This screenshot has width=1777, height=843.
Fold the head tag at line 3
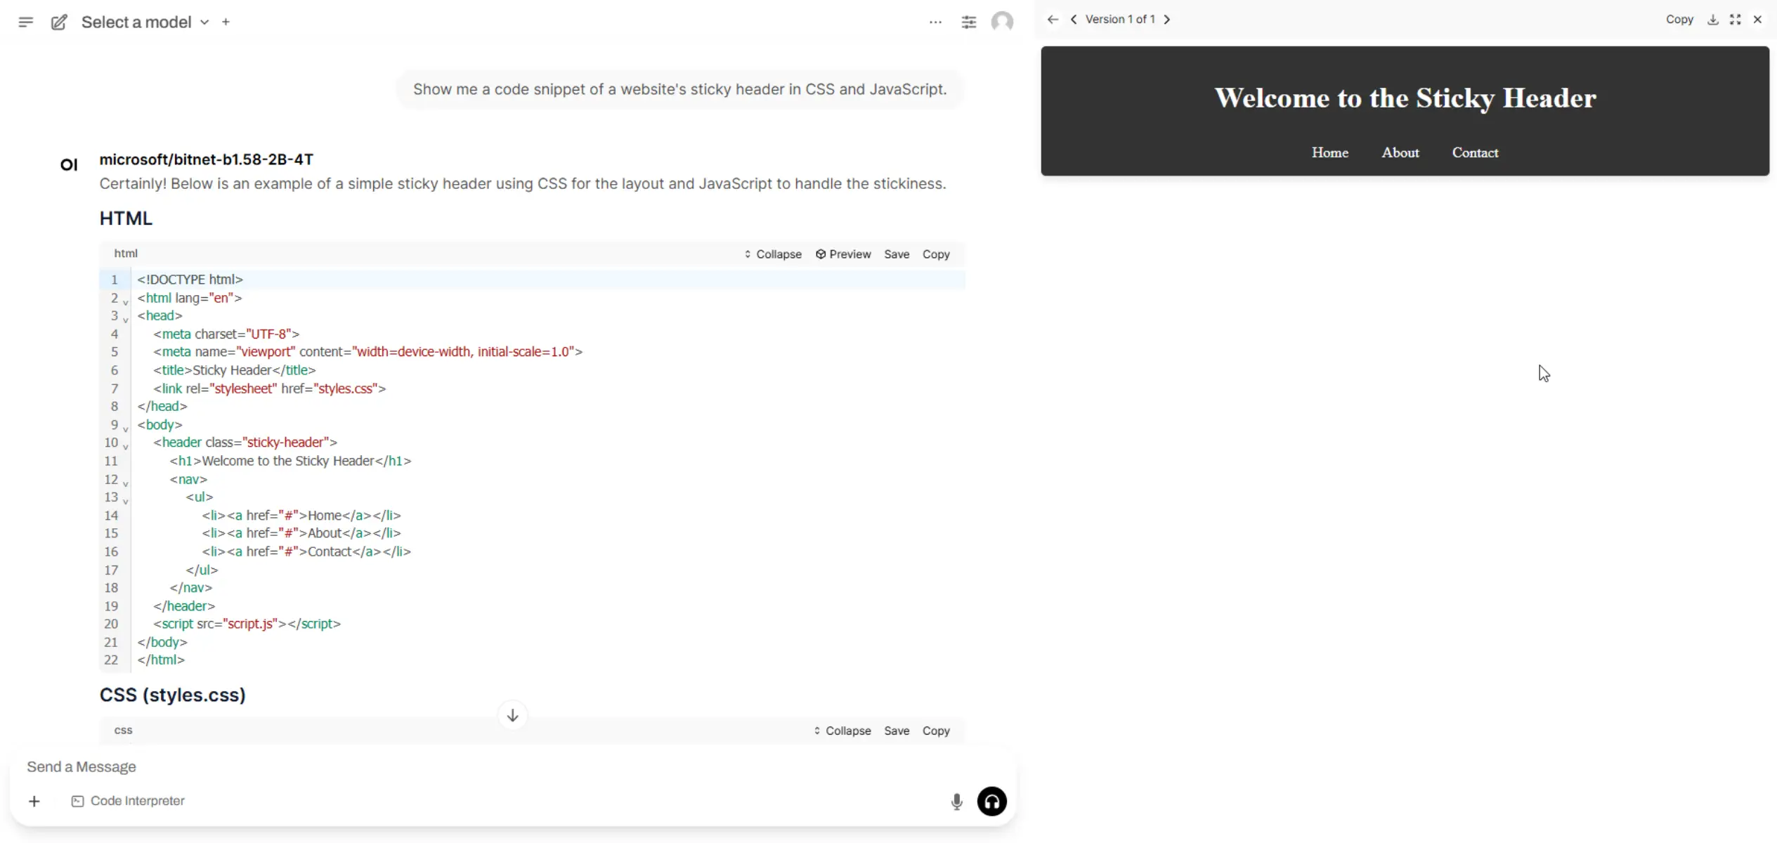point(126,320)
